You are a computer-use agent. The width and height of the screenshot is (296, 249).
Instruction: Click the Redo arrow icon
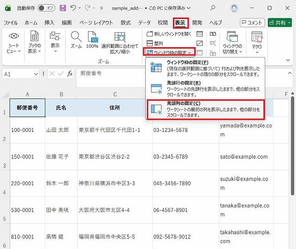[87, 8]
